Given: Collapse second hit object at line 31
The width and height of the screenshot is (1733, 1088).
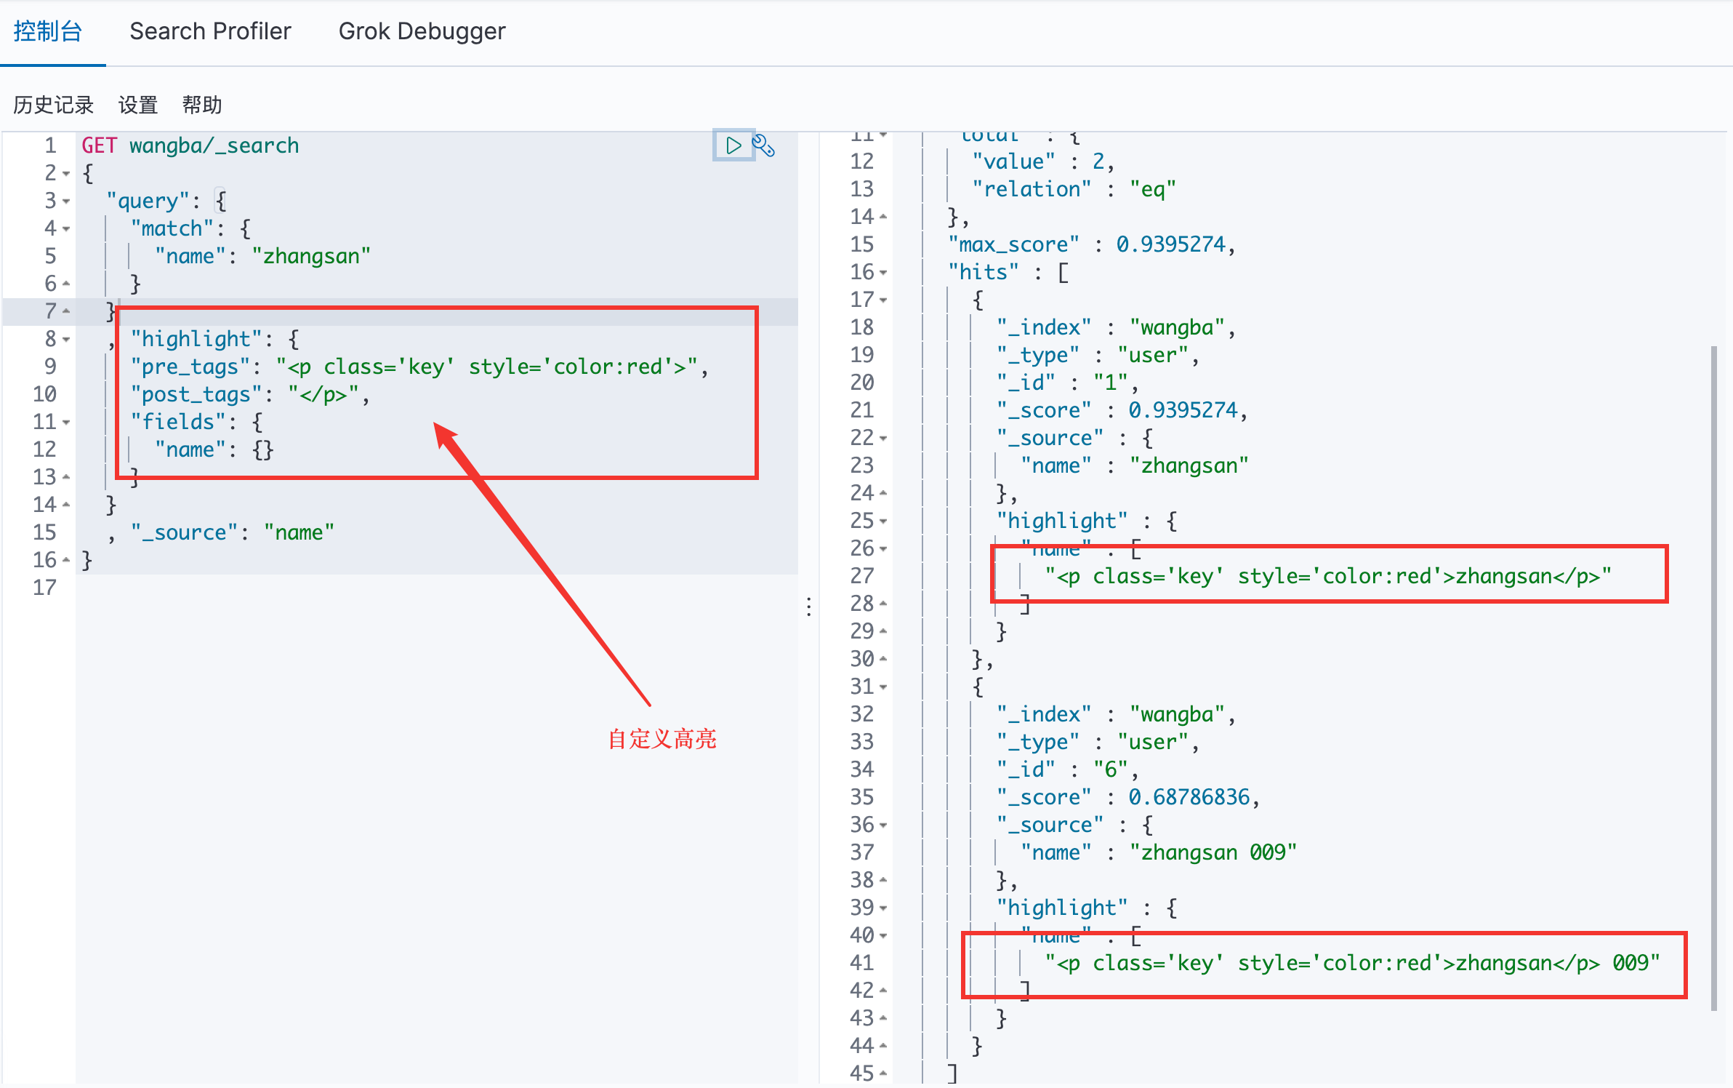Looking at the screenshot, I should click(x=883, y=687).
